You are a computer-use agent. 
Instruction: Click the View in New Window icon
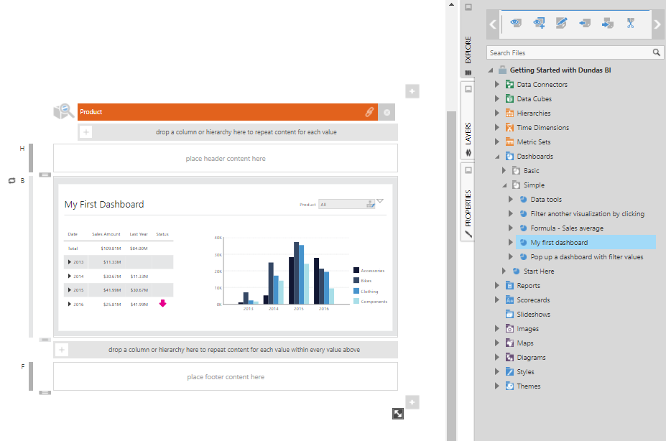pos(539,23)
